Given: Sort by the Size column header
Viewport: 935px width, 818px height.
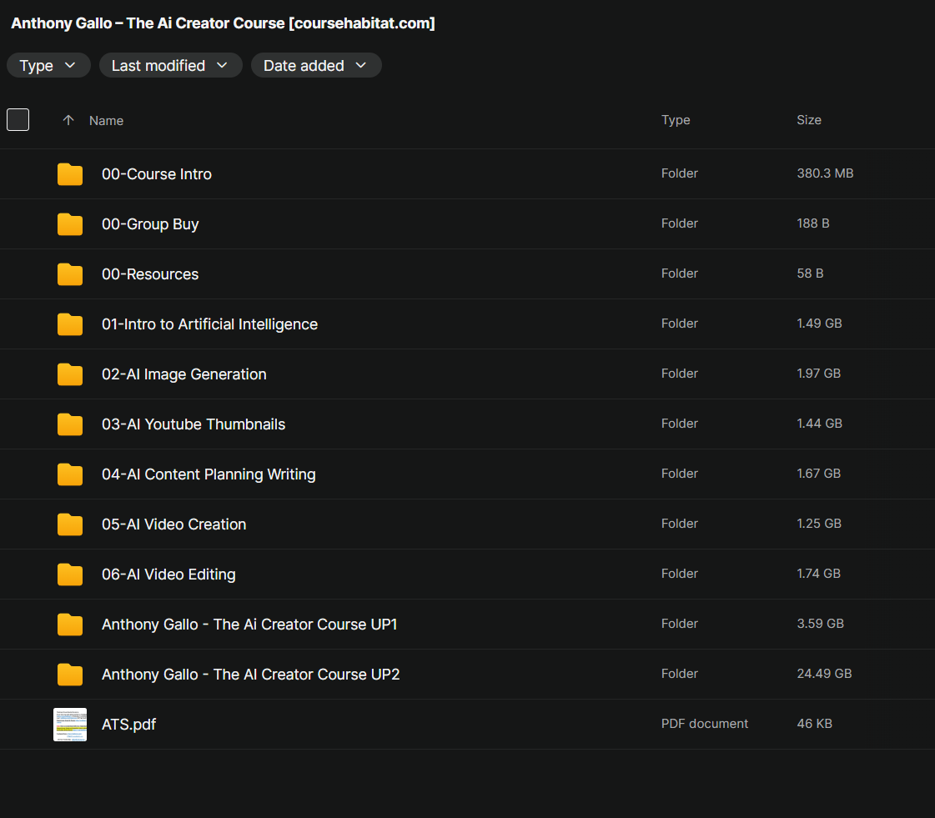Looking at the screenshot, I should tap(808, 120).
